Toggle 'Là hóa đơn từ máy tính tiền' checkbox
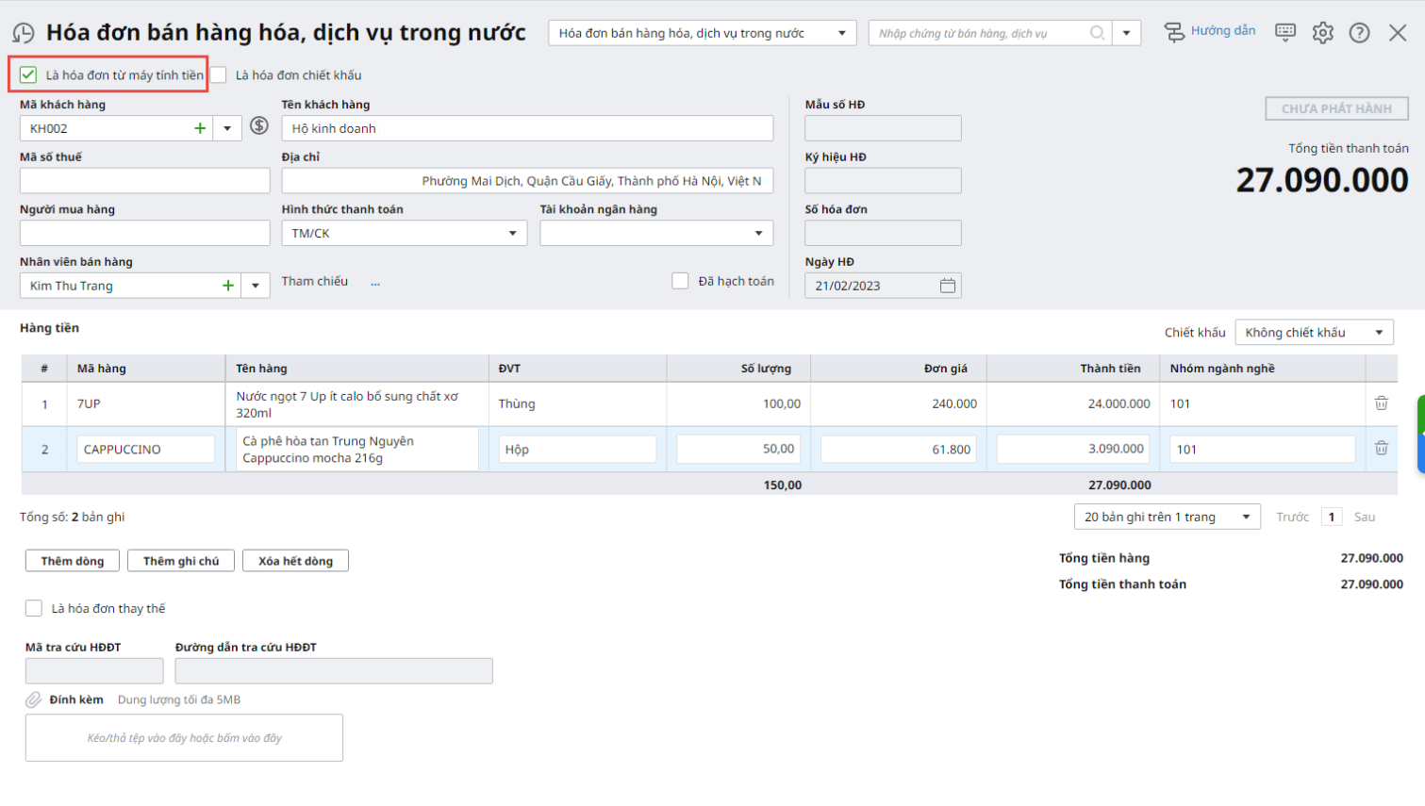The height and width of the screenshot is (806, 1425). (x=28, y=74)
